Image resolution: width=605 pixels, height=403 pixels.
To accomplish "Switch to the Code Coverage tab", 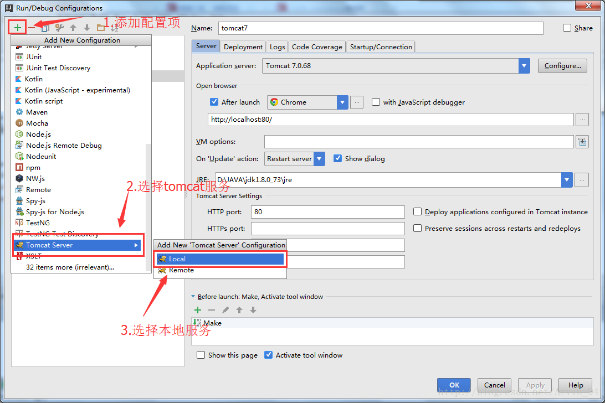I will (x=317, y=46).
